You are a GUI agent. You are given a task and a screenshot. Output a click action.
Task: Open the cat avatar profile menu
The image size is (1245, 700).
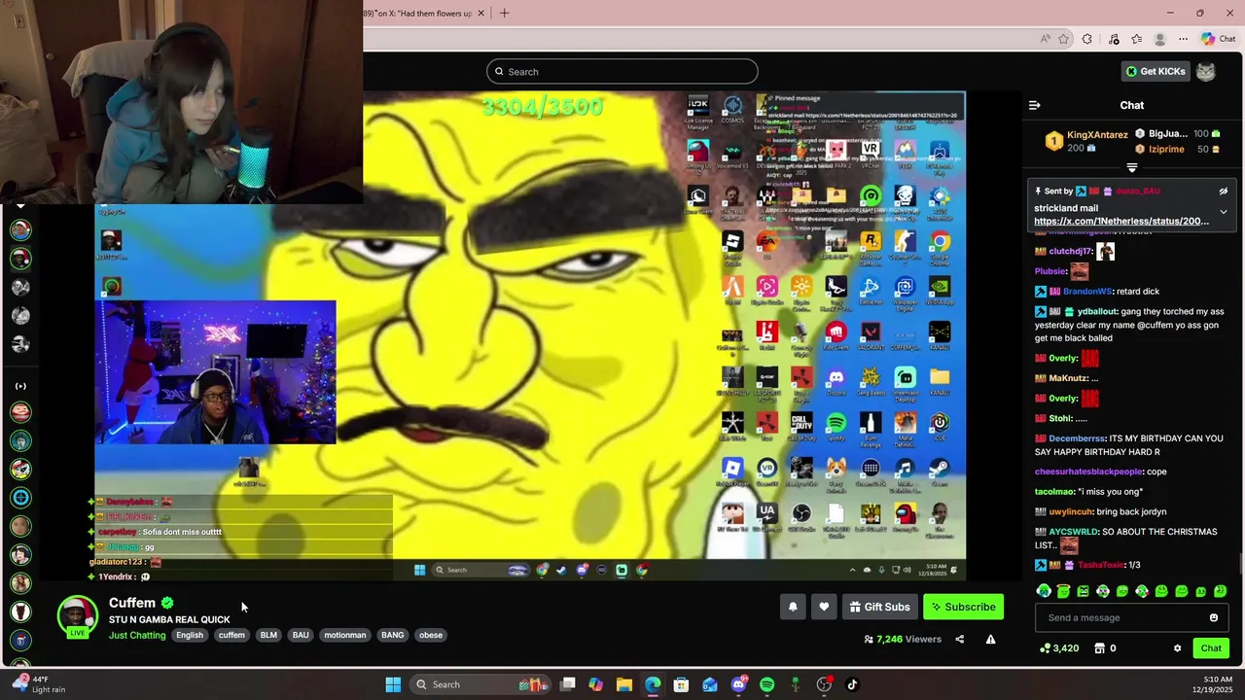tap(1205, 71)
